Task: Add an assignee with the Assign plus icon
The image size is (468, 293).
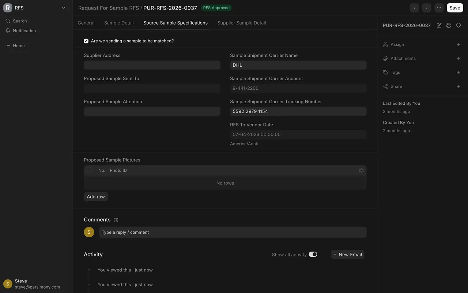Action: 458,44
